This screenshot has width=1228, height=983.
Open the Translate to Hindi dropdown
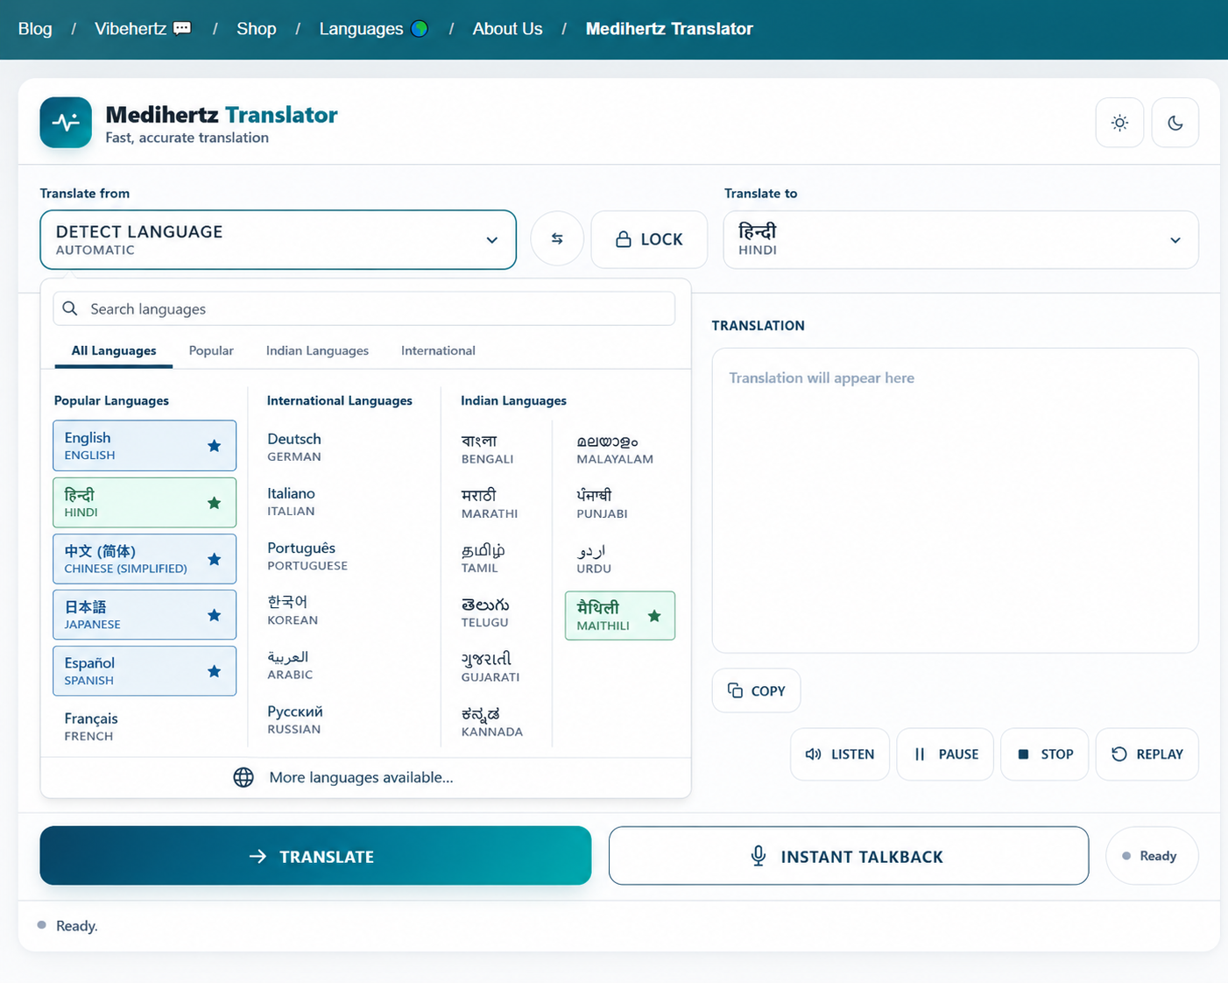pos(961,239)
